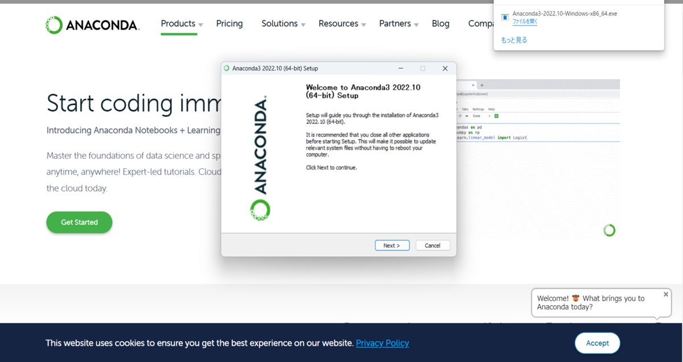683x362 pixels.
Task: Expand the Partners dropdown
Action: (399, 23)
